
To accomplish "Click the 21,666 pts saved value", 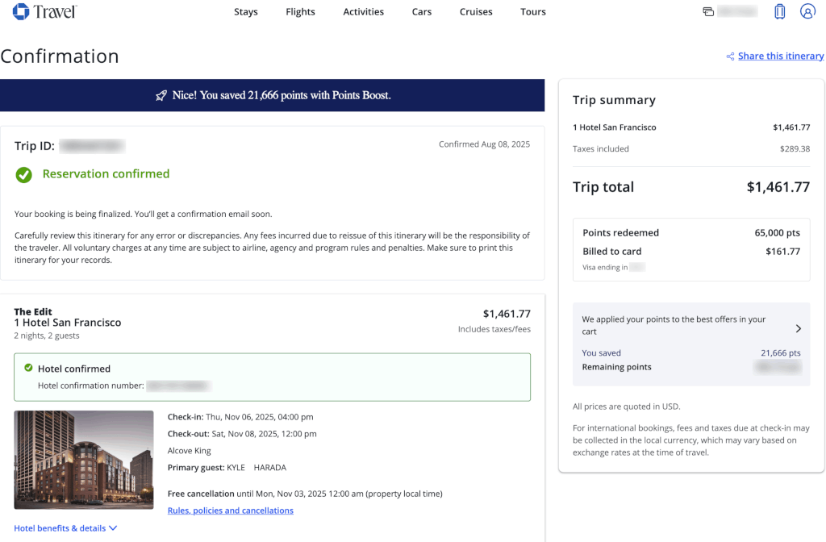I will click(x=781, y=353).
